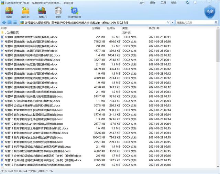Click the zip archive icon in address bar

[22, 22]
